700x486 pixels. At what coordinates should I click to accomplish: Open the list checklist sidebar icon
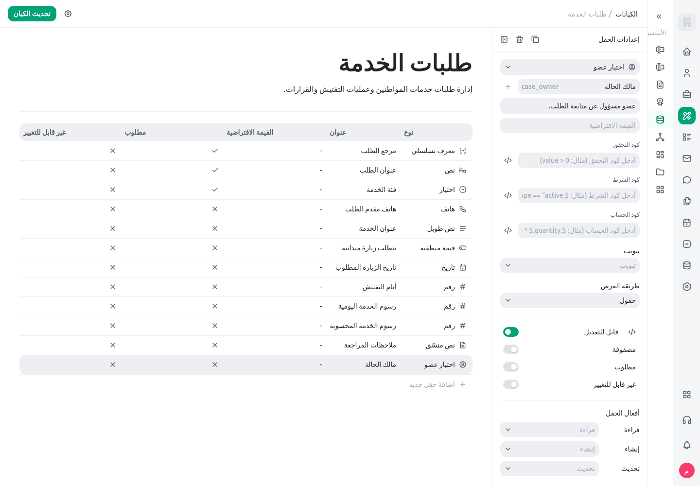click(687, 137)
